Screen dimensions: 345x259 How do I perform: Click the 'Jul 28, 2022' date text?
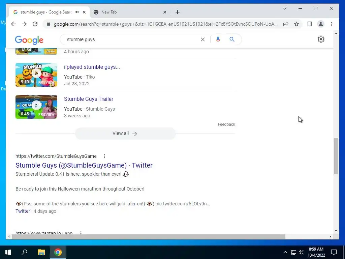pyautogui.click(x=77, y=84)
